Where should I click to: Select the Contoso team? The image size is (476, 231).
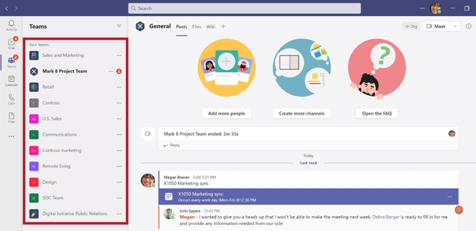[76, 103]
